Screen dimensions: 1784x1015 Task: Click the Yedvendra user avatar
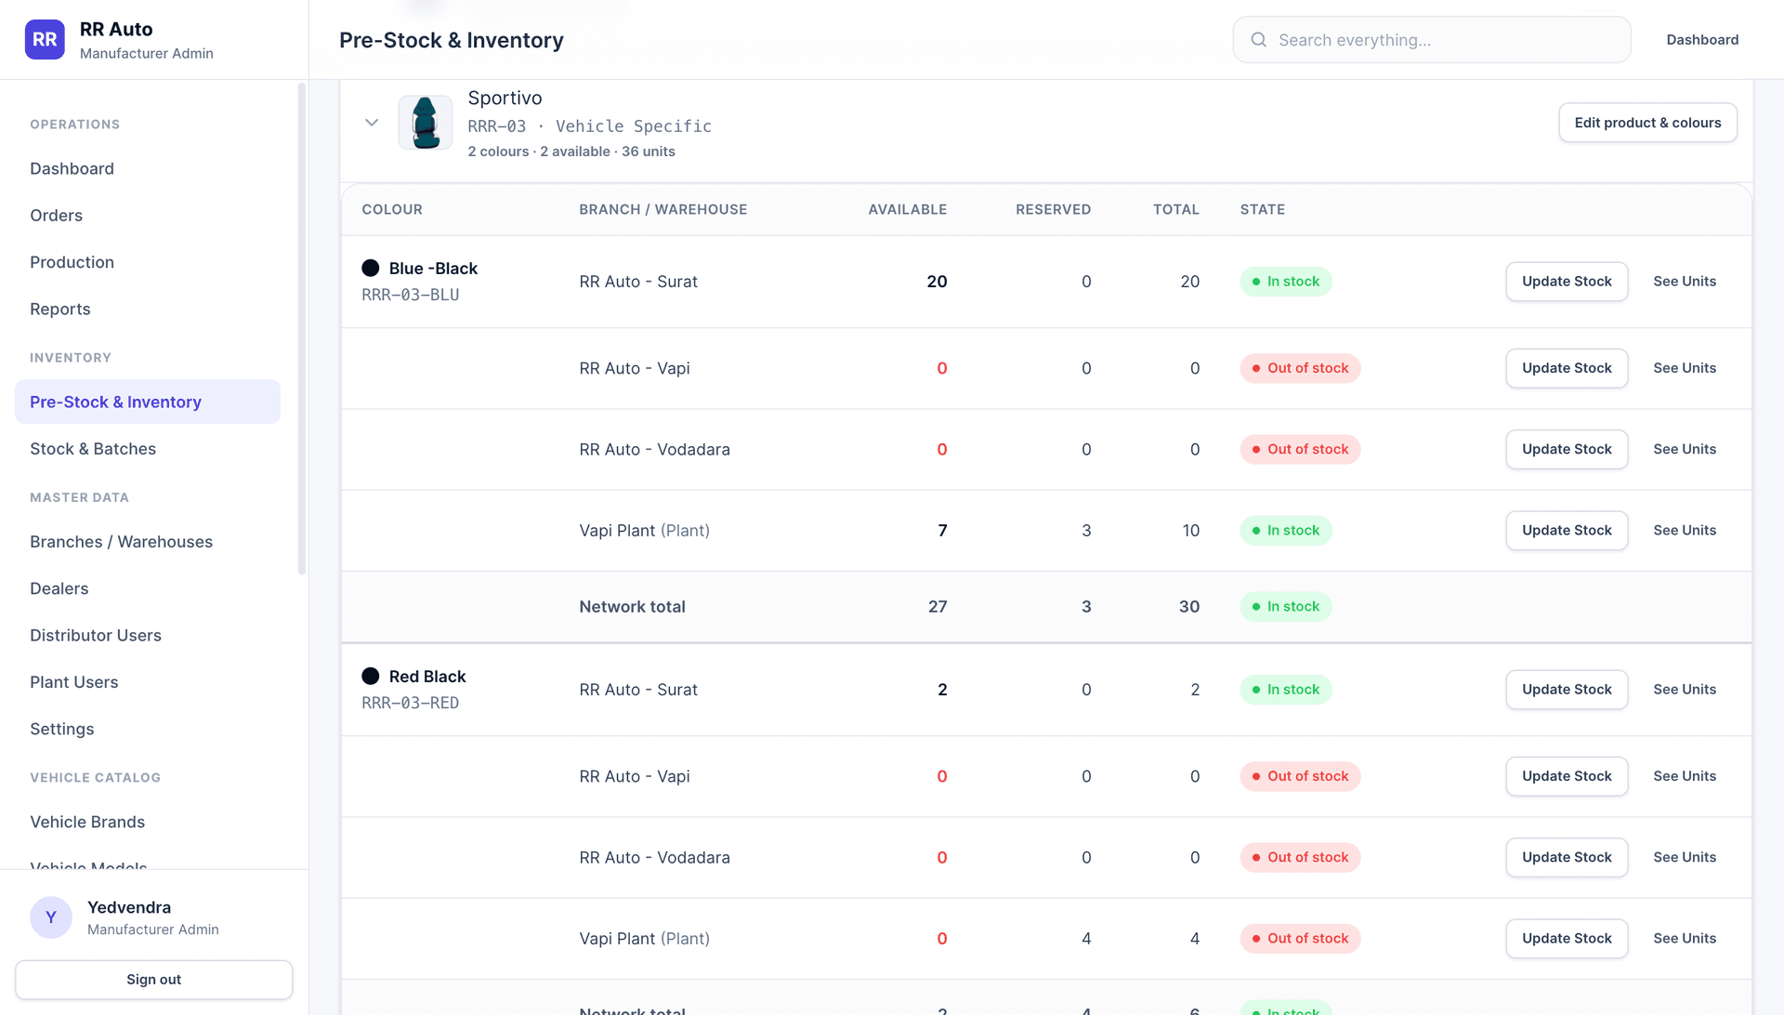[51, 917]
